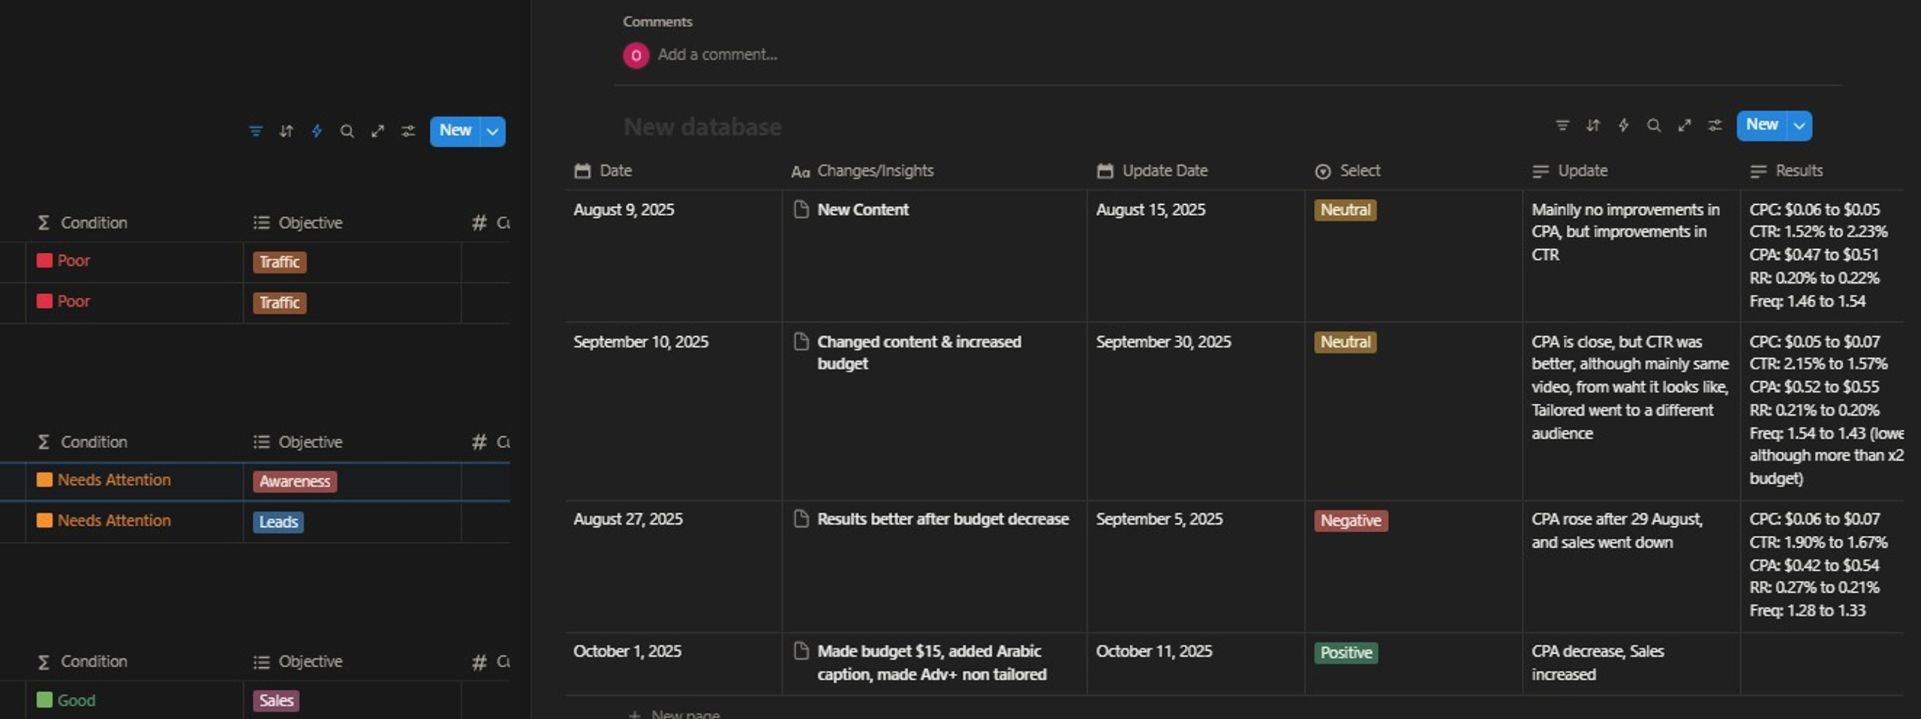1921x719 pixels.
Task: Click filter icon in New database toolbar
Action: click(1562, 125)
